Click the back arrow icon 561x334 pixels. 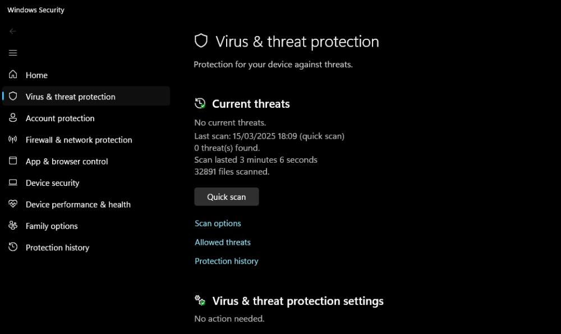[13, 31]
